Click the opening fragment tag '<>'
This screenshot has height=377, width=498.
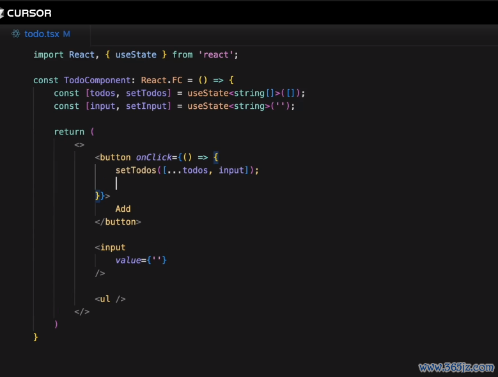(x=79, y=145)
